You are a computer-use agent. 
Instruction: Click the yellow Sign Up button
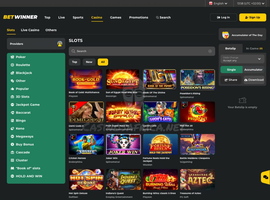(x=253, y=17)
